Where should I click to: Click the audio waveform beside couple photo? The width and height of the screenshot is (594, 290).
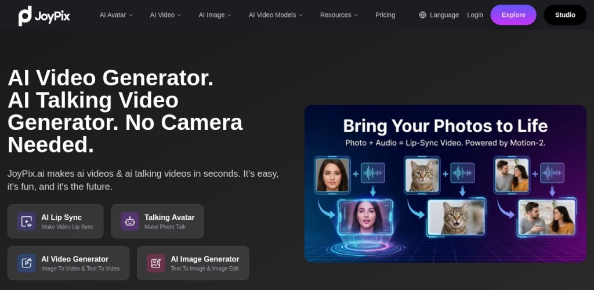pyautogui.click(x=552, y=173)
